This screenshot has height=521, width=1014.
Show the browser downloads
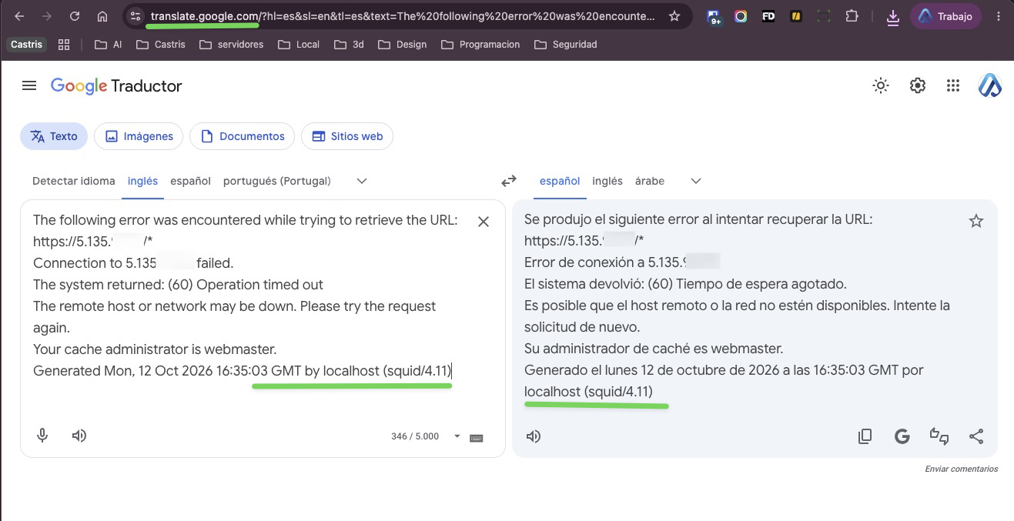pos(893,16)
